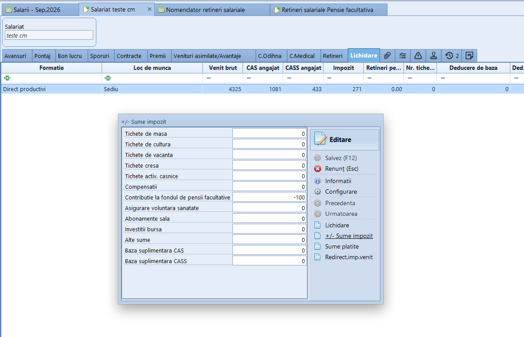Screen dimensions: 524x337
Task: Open the attachments paperclip tab
Action: pyautogui.click(x=387, y=56)
